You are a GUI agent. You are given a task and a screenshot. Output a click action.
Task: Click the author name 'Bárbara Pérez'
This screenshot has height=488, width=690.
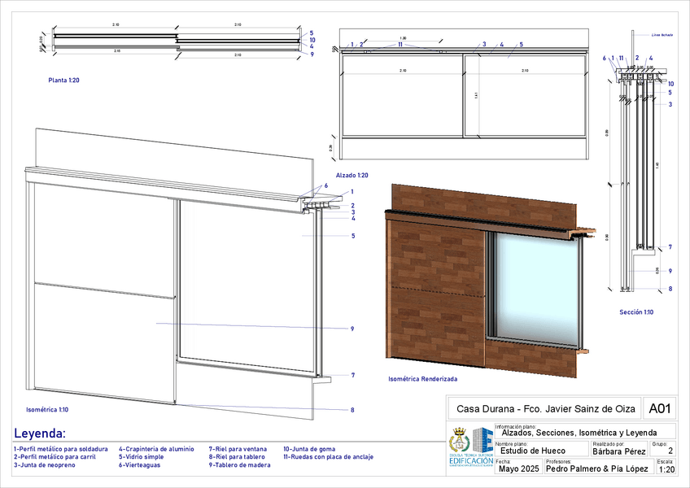[619, 451]
